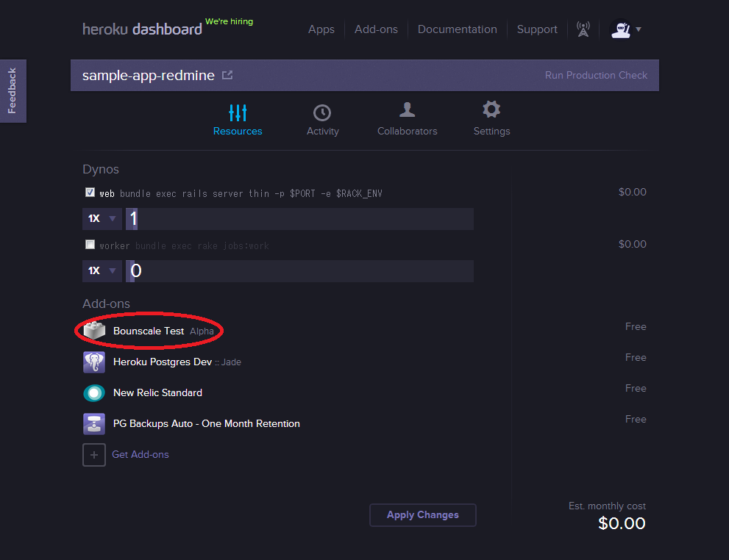Open the Settings gear icon

coord(491,110)
